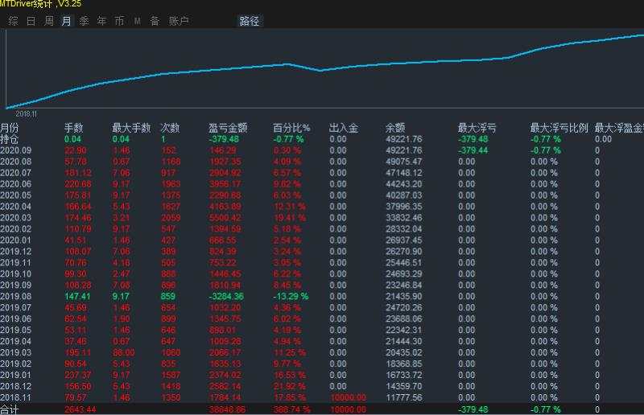The height and width of the screenshot is (415, 644).
Task: Click balance 47148.12 in the 2020.07 row
Action: [x=404, y=173]
